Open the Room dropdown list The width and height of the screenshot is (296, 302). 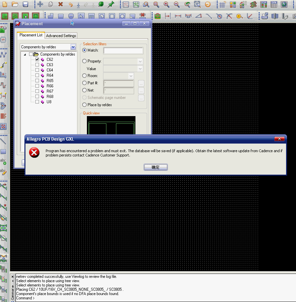(131, 76)
